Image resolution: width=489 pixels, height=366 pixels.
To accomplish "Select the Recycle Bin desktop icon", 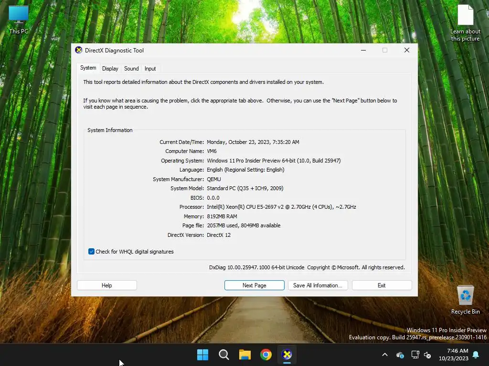I will coord(465,300).
